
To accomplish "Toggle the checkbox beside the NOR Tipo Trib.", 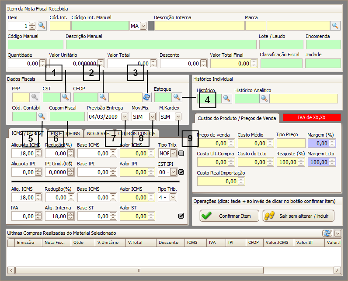I will point(181,153).
